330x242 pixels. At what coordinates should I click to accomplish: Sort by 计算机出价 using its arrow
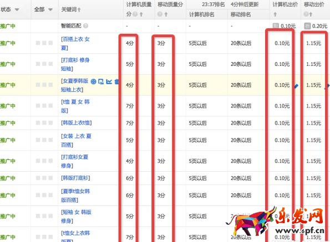point(275,14)
